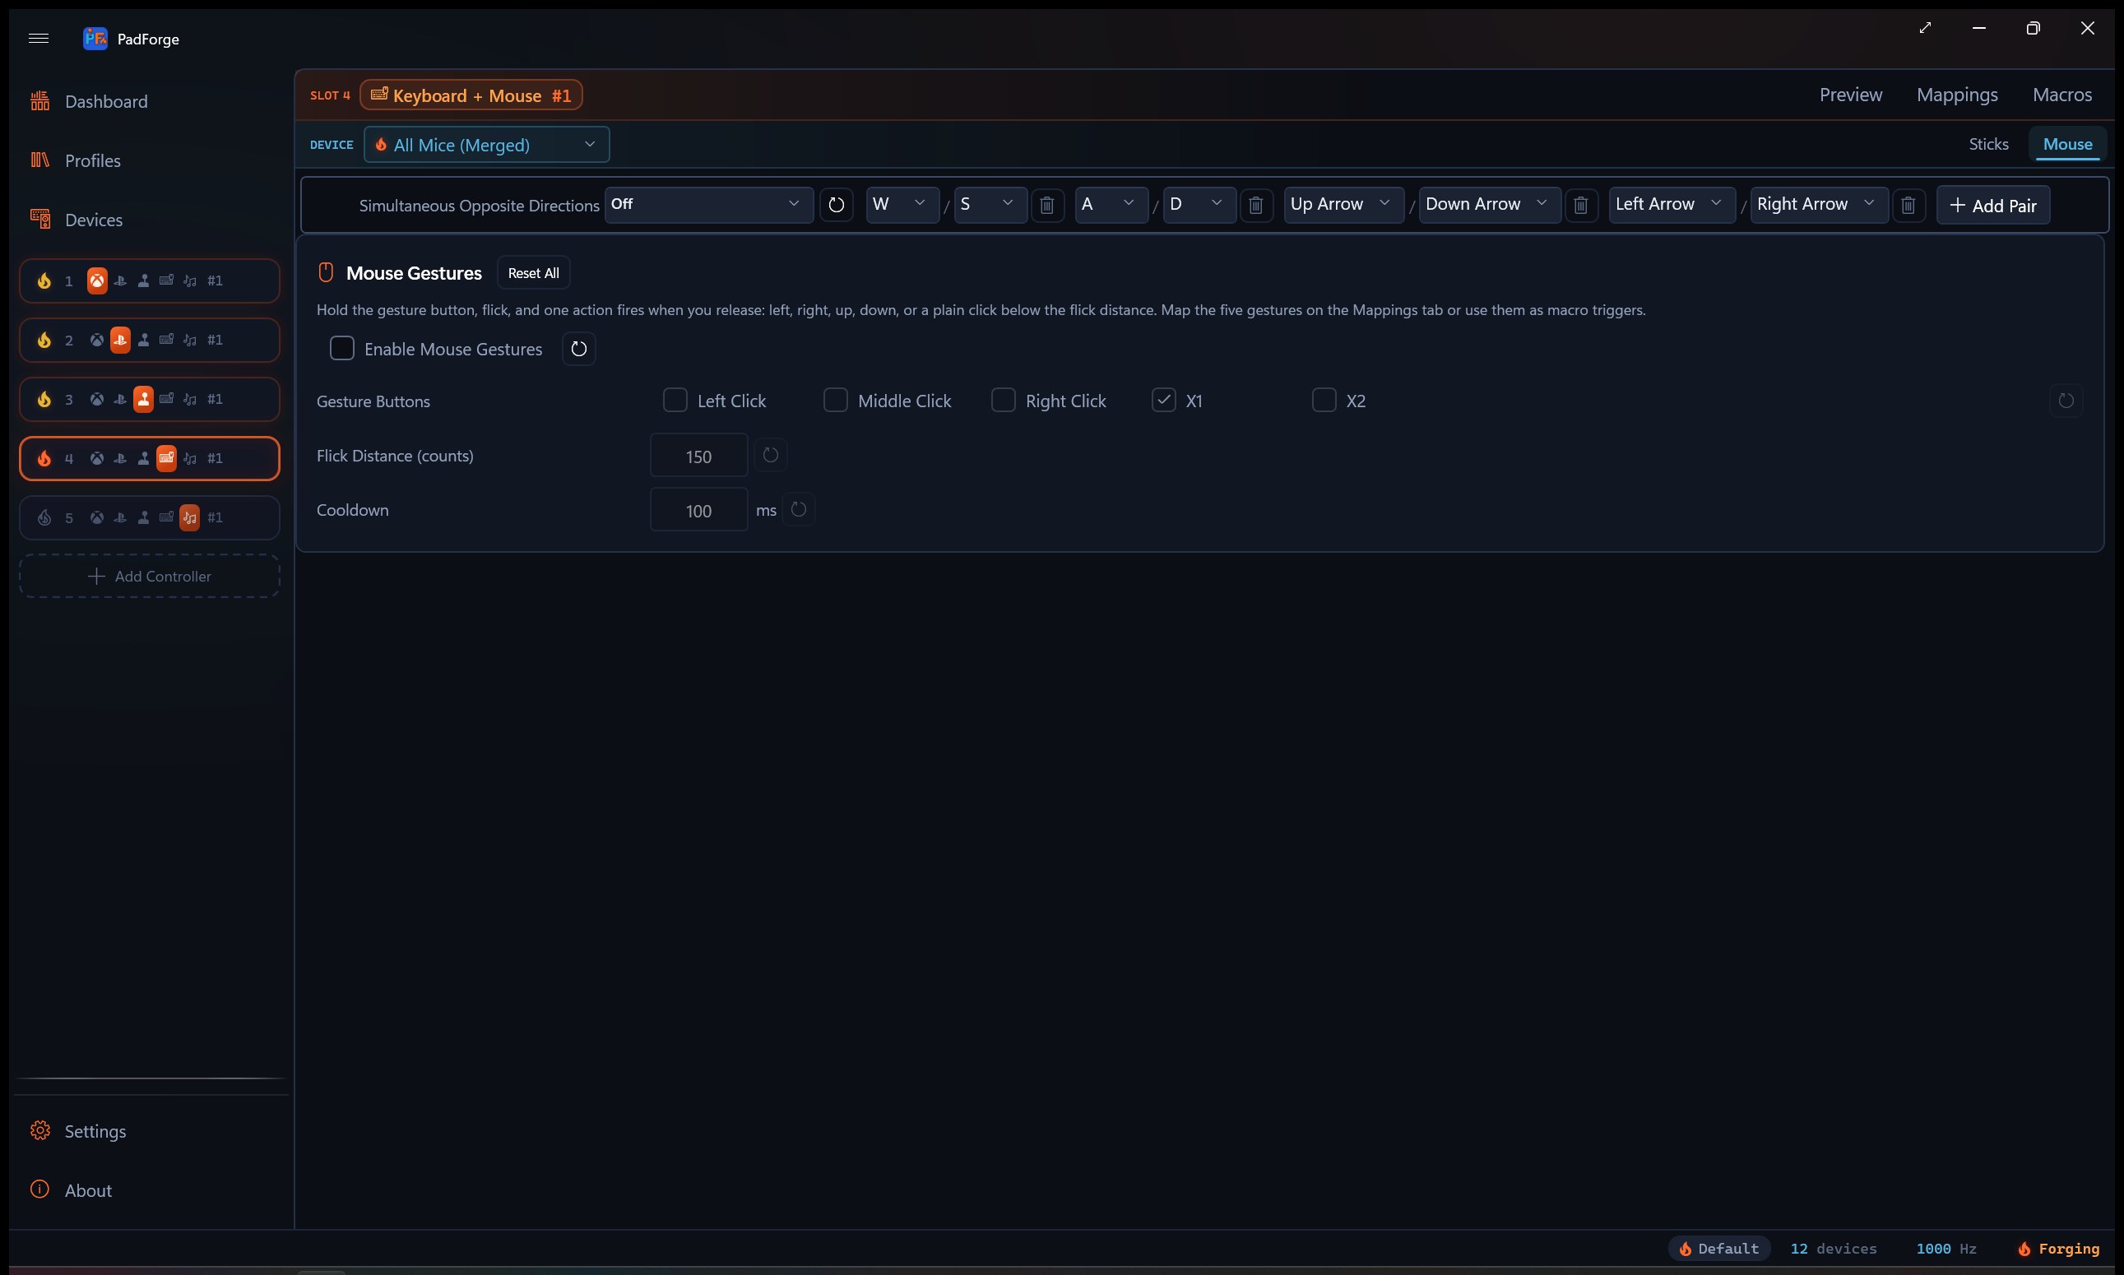The image size is (2124, 1275).
Task: Uncheck the X1 gesture button
Action: coord(1163,401)
